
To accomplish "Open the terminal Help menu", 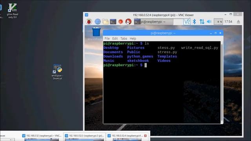I will point(133,38).
